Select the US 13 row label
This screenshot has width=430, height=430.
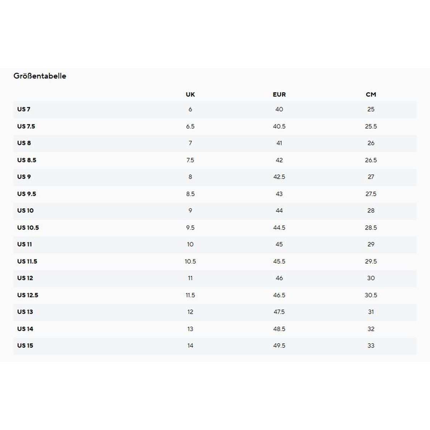[x=25, y=311]
